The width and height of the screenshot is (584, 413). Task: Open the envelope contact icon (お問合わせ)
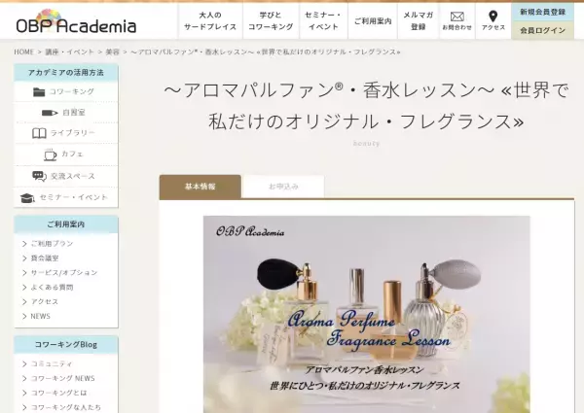pos(457,17)
